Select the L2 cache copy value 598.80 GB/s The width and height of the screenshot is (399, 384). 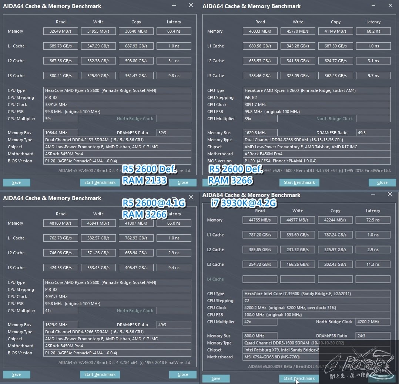point(136,61)
